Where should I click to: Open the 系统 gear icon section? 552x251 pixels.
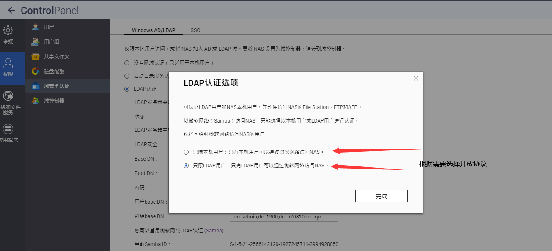[x=8, y=31]
